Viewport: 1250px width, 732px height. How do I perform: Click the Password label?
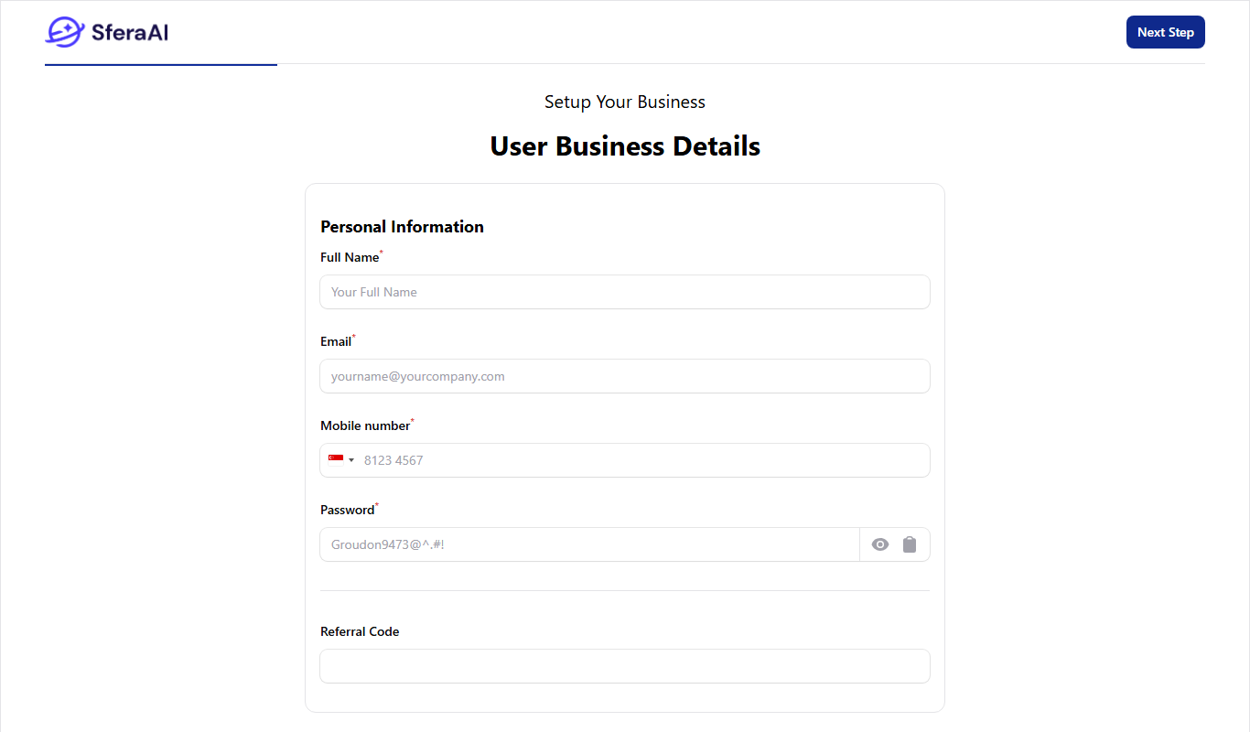[348, 510]
